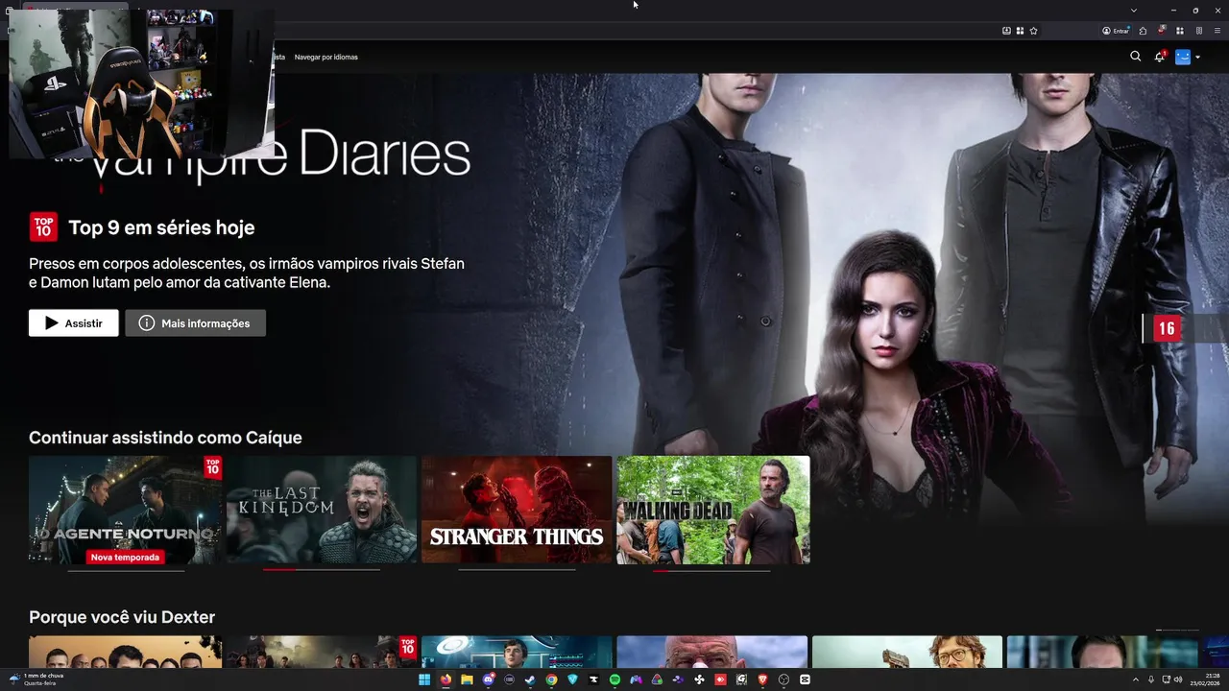Open the browser extensions icon
The image size is (1229, 691).
[x=1143, y=31]
